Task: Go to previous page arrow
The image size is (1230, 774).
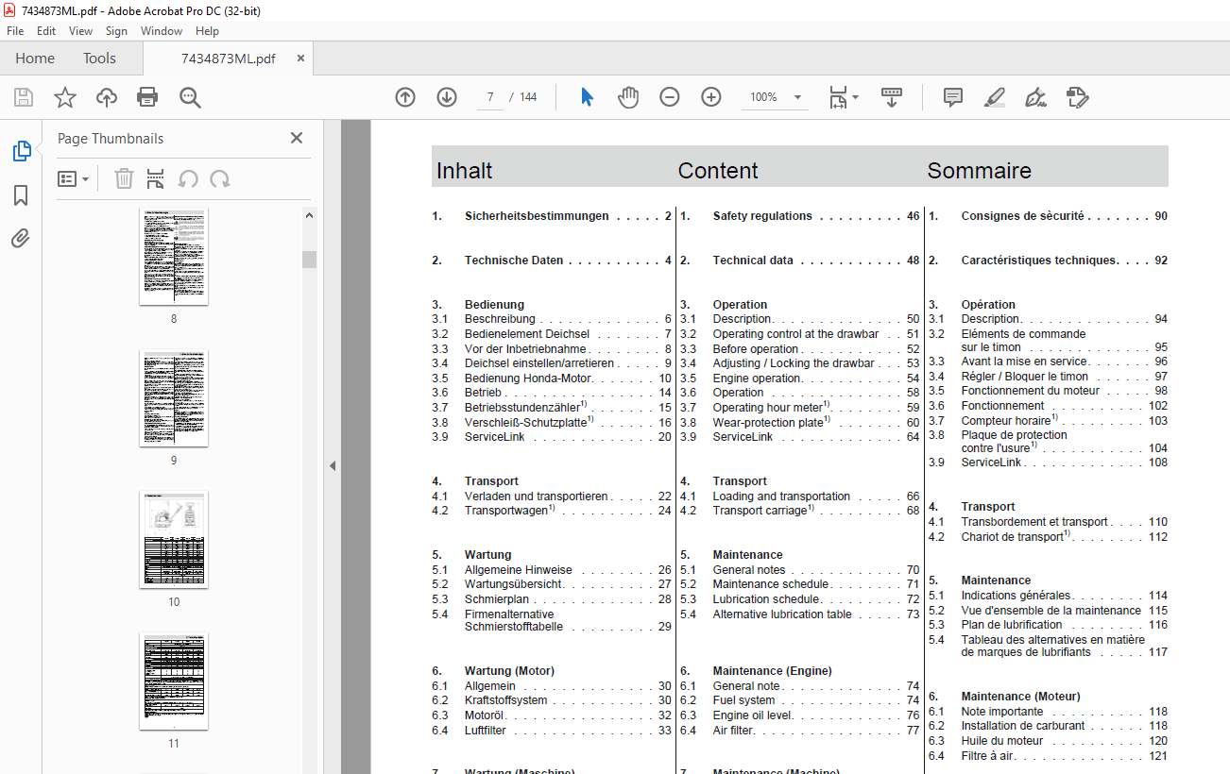Action: [x=405, y=97]
